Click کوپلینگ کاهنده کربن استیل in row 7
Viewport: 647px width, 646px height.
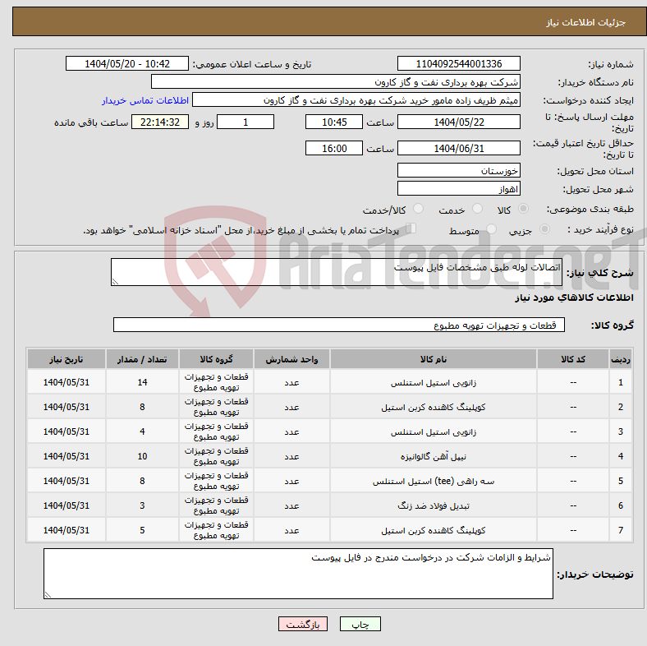click(x=434, y=530)
